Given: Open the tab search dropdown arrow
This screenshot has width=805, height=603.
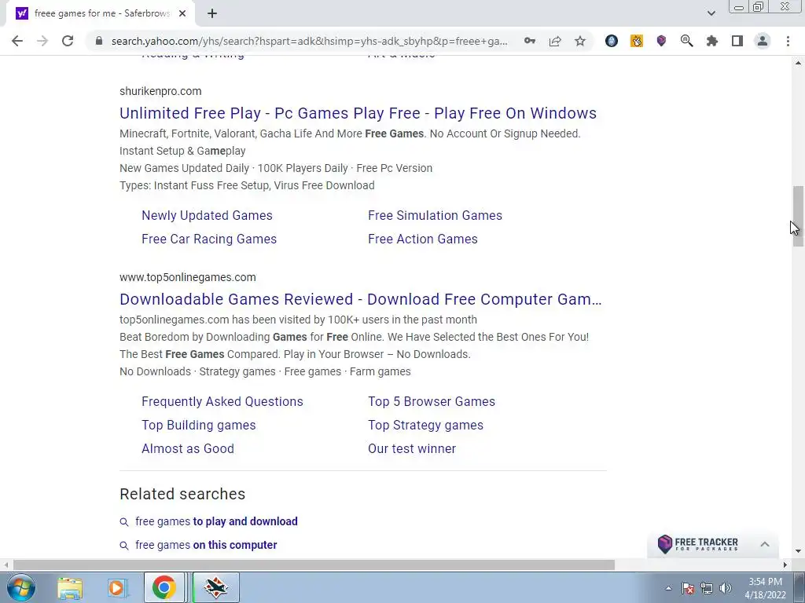Looking at the screenshot, I should tap(711, 13).
